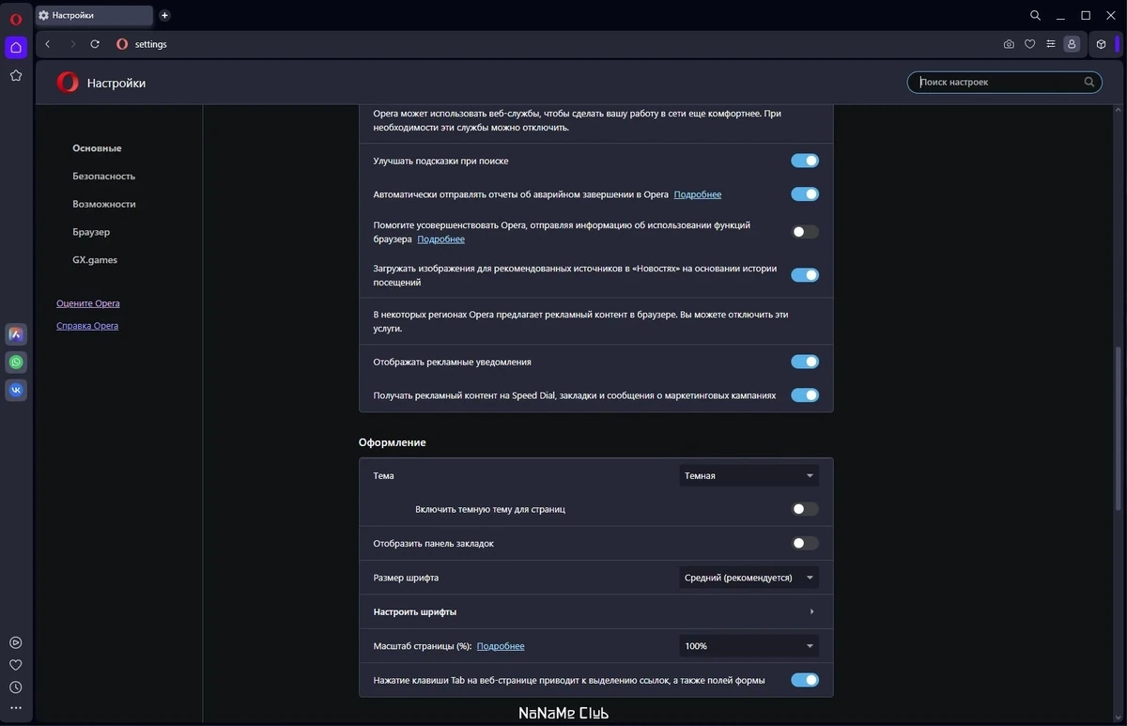Enable 'Отобразить панель закладок' switch

tap(805, 543)
